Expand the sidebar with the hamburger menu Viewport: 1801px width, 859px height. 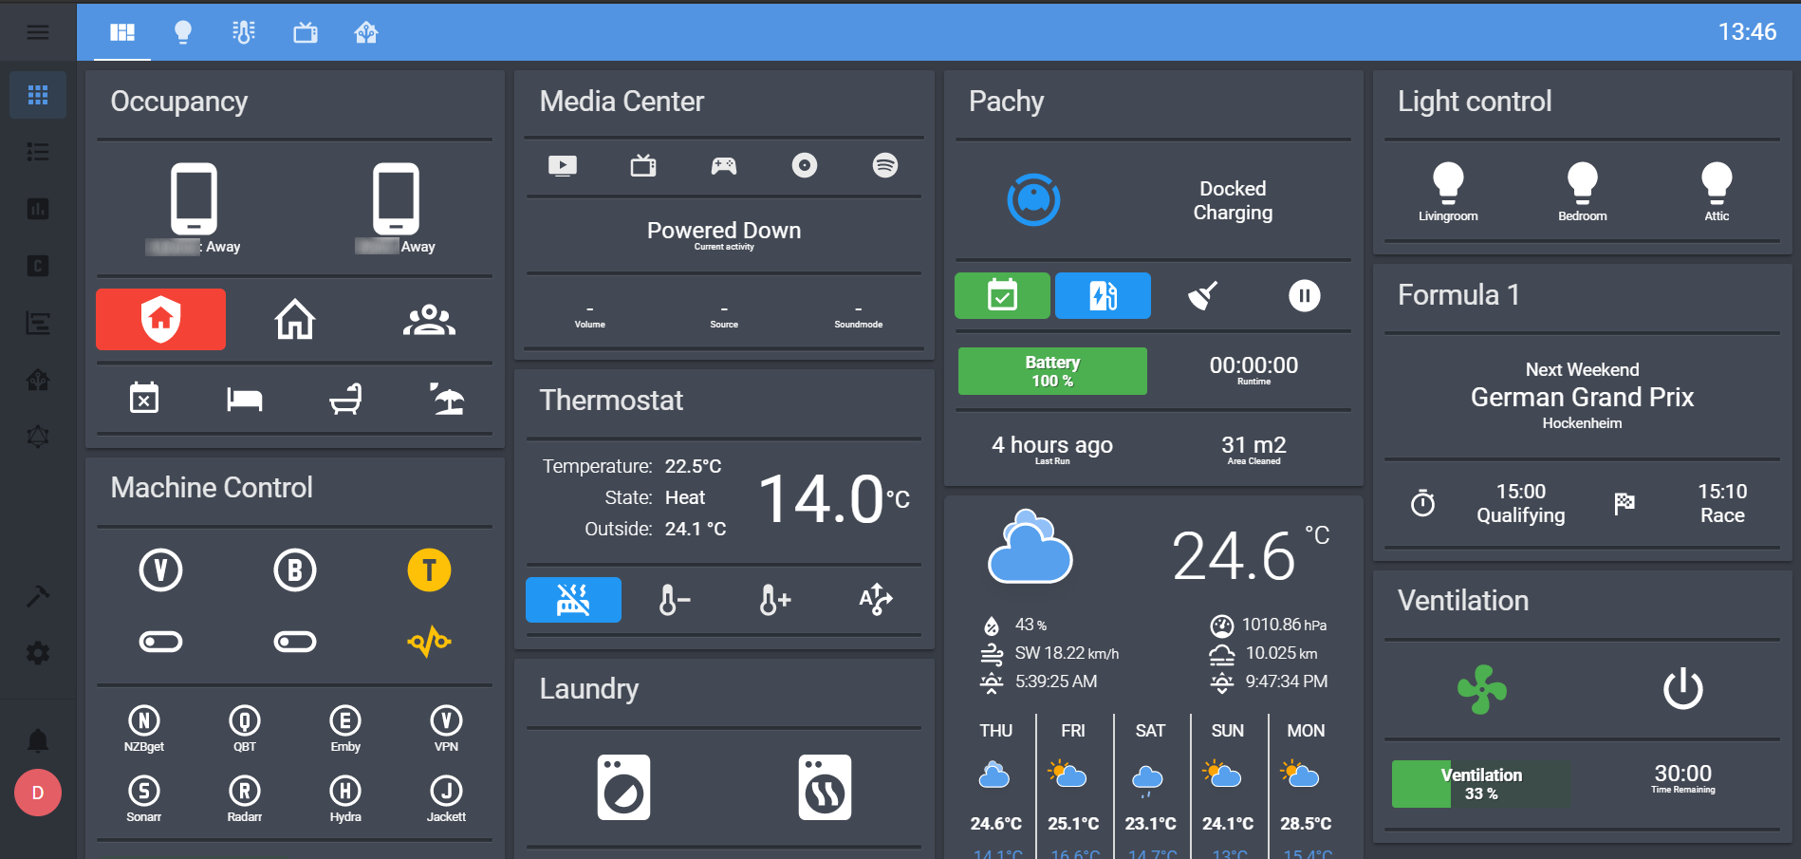click(x=37, y=31)
